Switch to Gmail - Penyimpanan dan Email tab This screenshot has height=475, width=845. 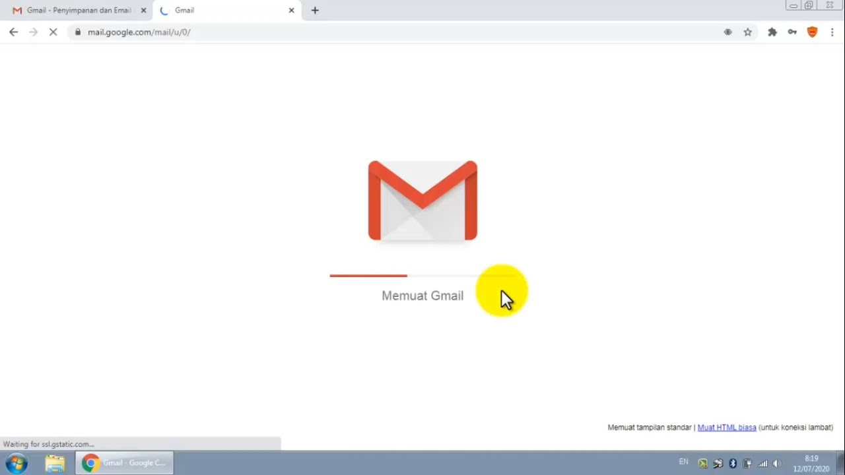tap(78, 11)
